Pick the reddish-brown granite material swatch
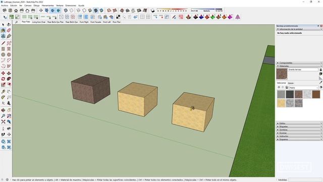323x182 pixels. (x=298, y=95)
